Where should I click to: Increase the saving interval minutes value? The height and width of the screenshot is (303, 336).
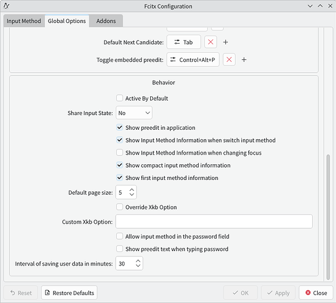tap(138, 261)
